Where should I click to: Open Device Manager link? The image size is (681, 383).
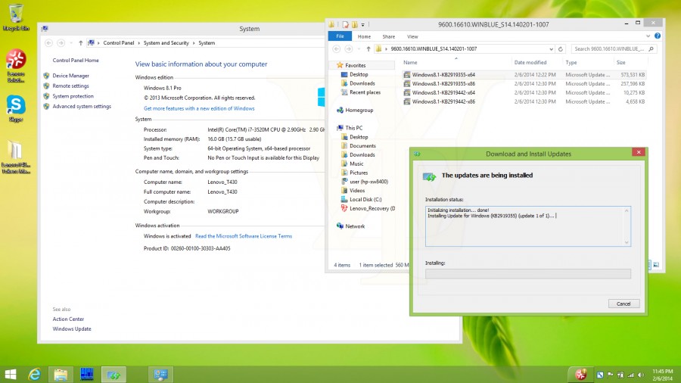click(x=71, y=76)
